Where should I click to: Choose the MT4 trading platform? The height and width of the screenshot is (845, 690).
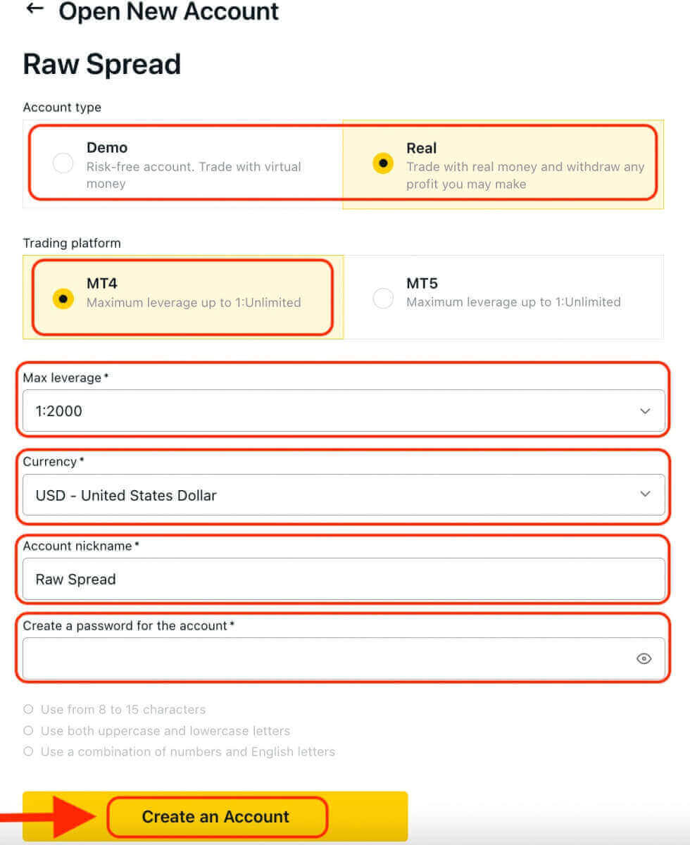click(x=62, y=299)
